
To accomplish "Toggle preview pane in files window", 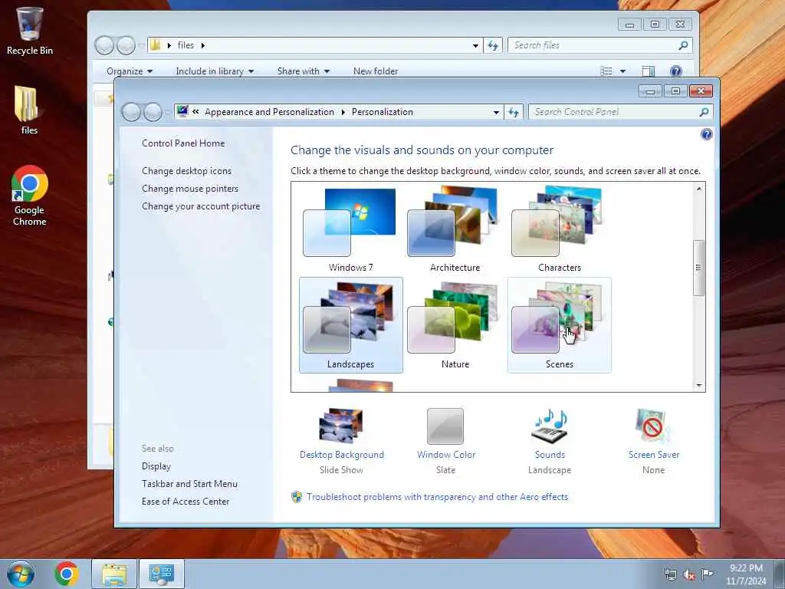I will click(x=649, y=71).
